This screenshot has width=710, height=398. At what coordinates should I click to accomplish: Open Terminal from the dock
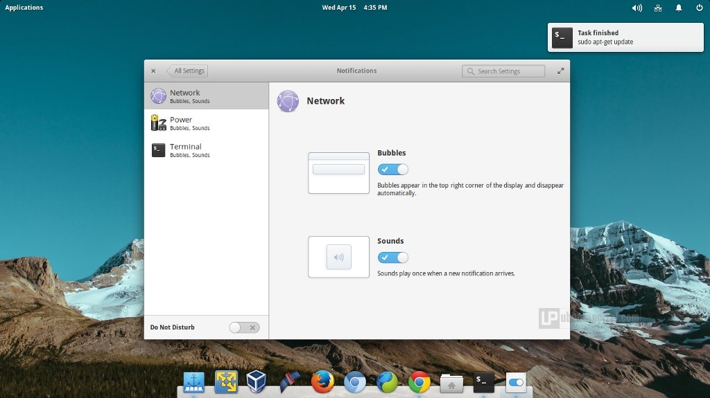click(484, 381)
